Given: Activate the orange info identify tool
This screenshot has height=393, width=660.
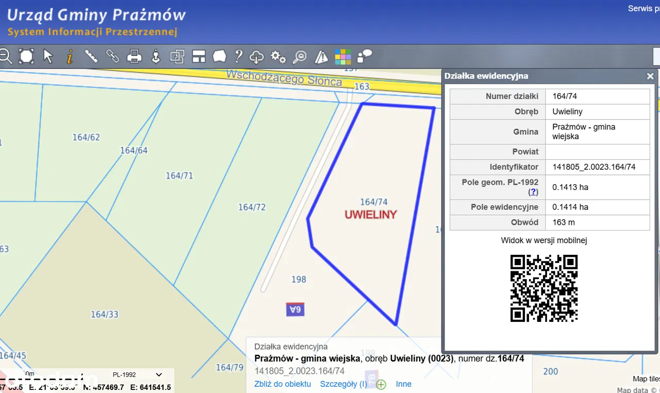Looking at the screenshot, I should (70, 56).
